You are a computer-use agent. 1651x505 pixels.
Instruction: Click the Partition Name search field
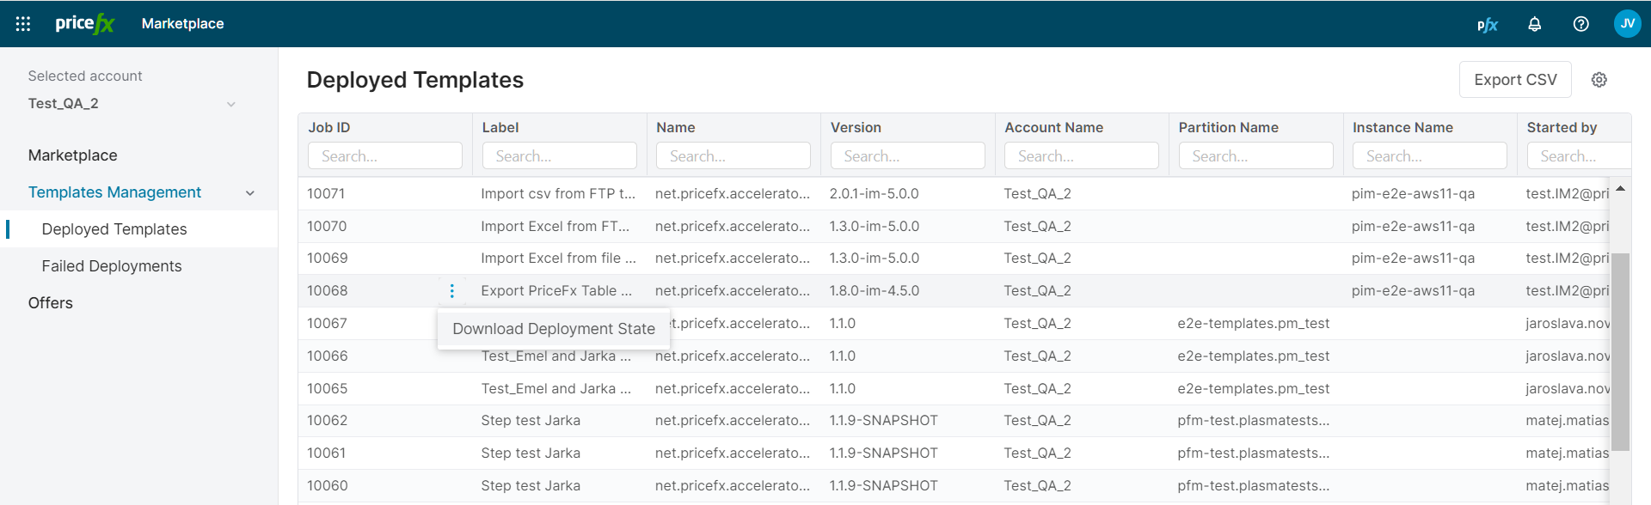[x=1255, y=156]
